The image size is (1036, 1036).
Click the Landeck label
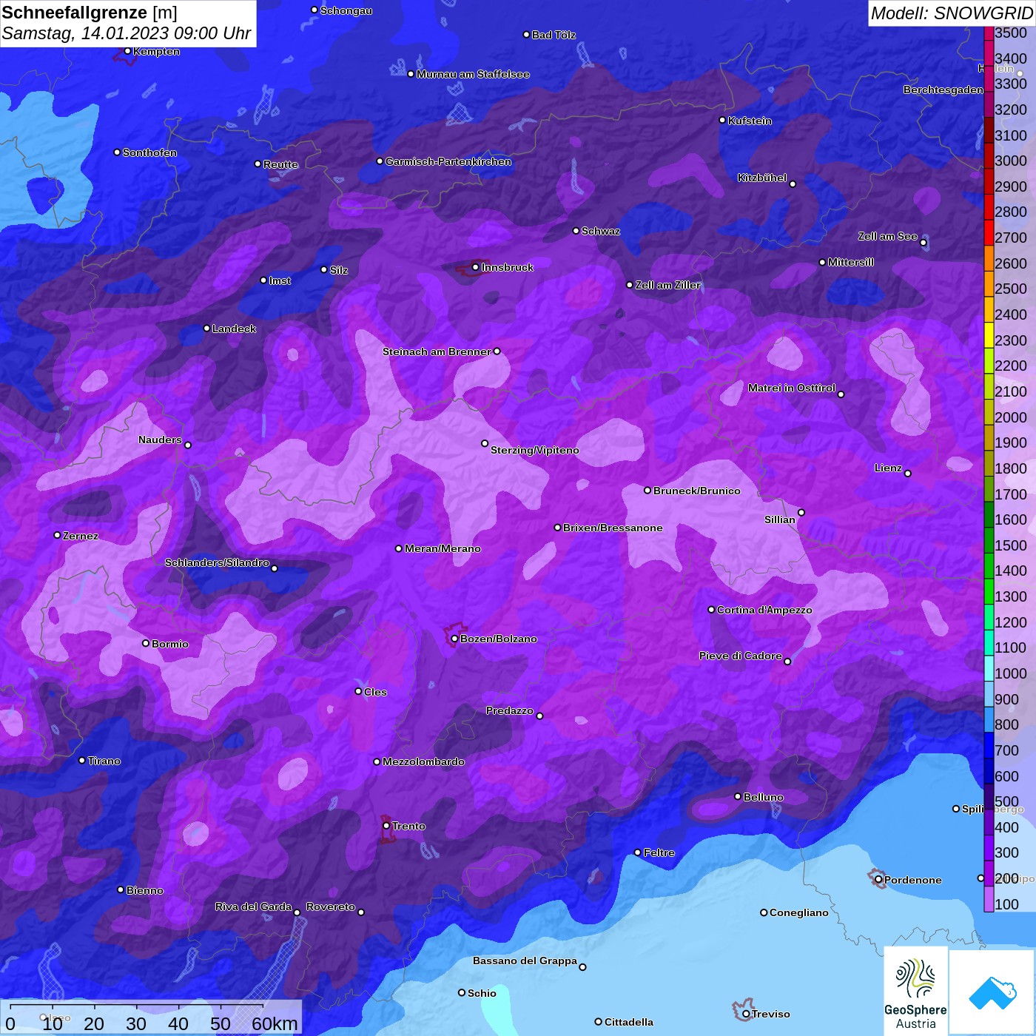point(234,329)
